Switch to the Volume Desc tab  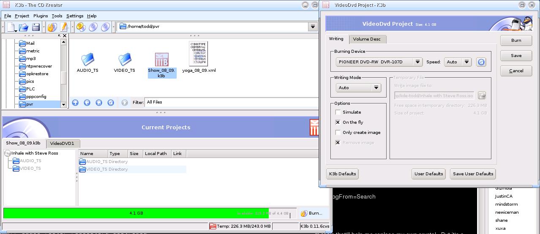[367, 39]
